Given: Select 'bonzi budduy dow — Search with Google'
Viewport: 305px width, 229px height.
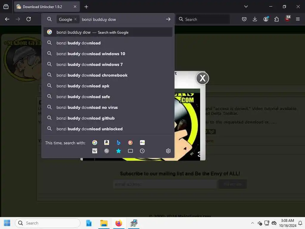Looking at the screenshot, I should point(108,32).
